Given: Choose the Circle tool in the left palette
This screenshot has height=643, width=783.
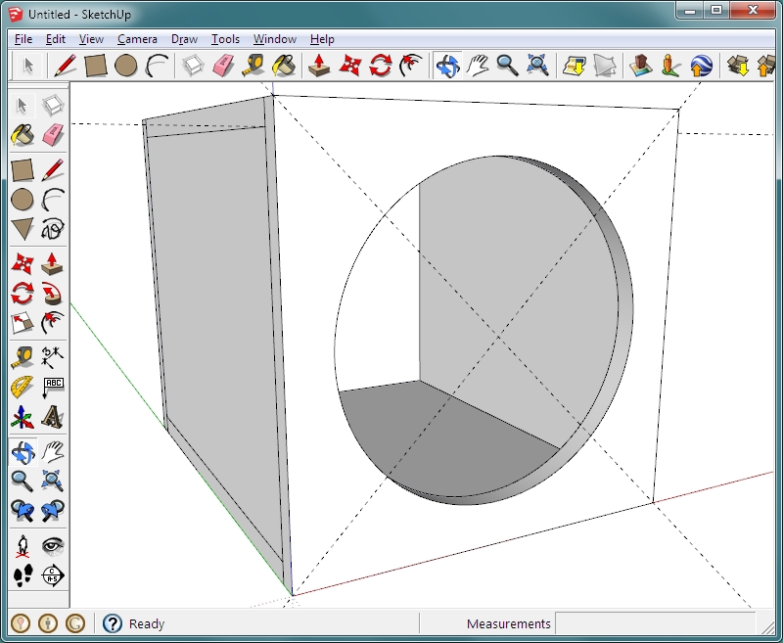Looking at the screenshot, I should click(22, 200).
